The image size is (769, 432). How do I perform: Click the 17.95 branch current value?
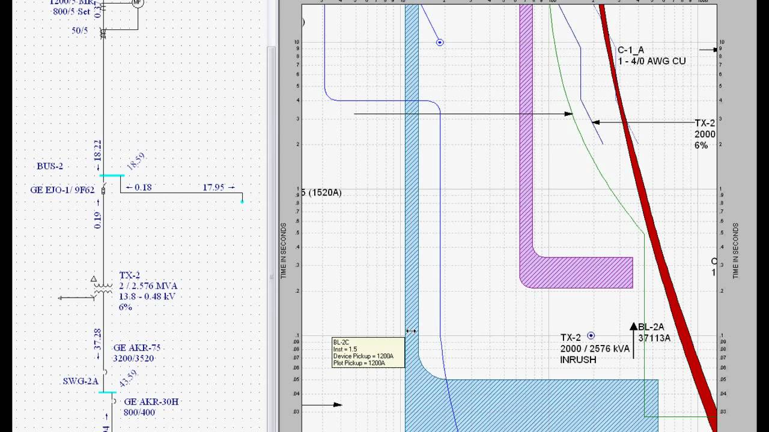pos(213,187)
